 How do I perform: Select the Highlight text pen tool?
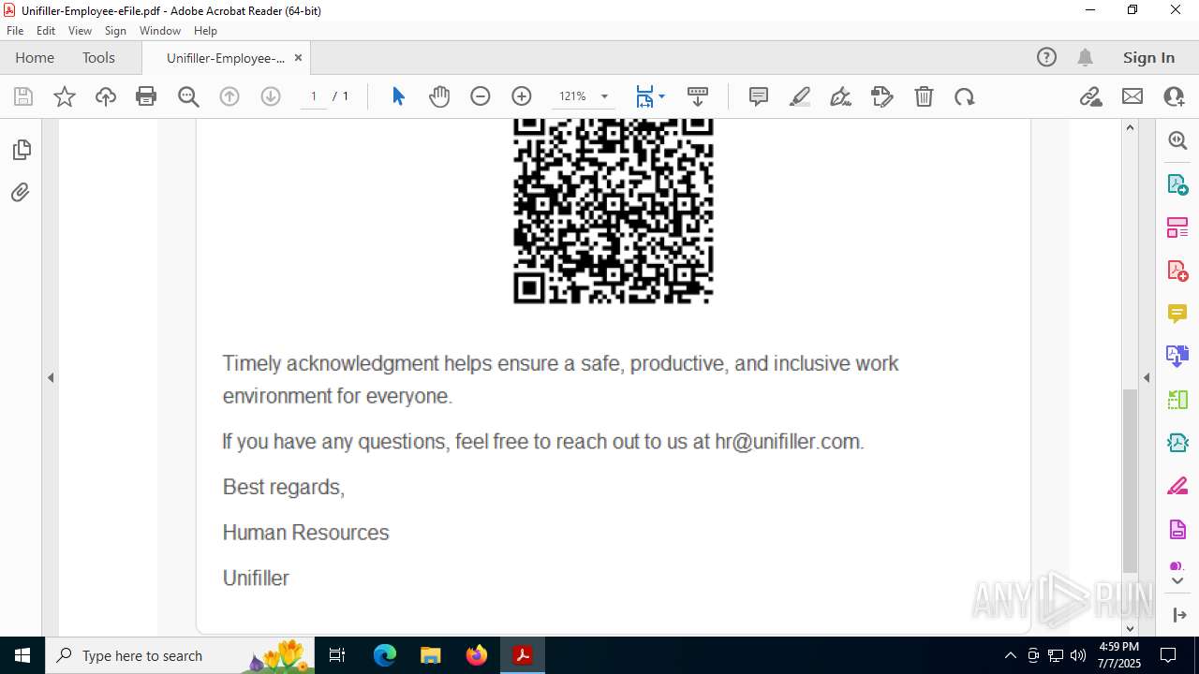click(800, 96)
